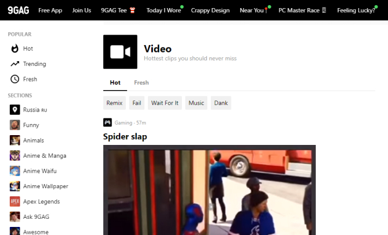Filter by the Remix tag
388x235 pixels.
[114, 103]
